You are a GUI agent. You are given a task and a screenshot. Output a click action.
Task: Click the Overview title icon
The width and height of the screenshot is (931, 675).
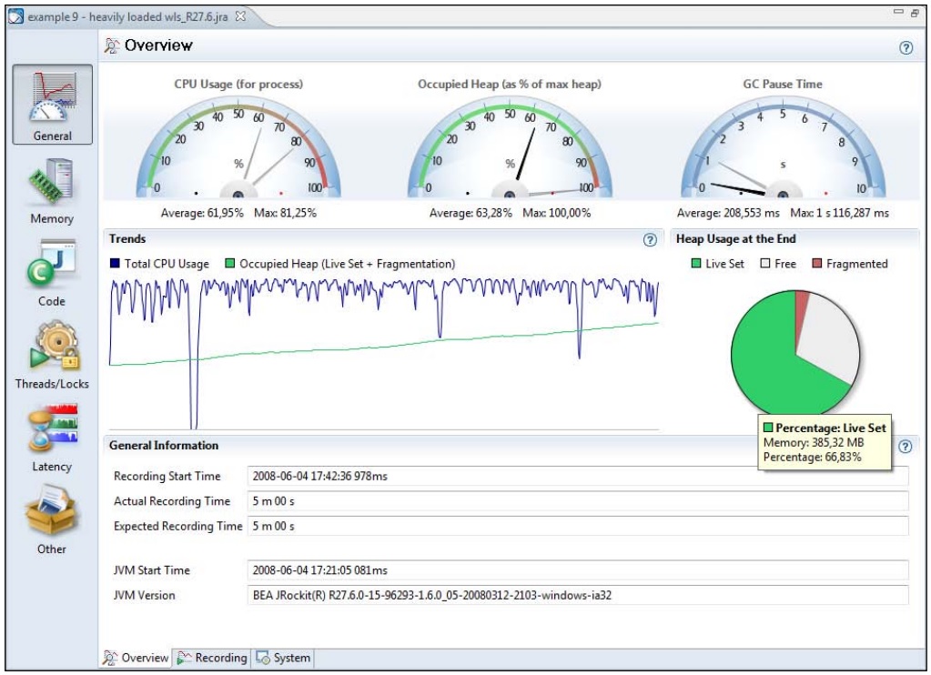(112, 45)
